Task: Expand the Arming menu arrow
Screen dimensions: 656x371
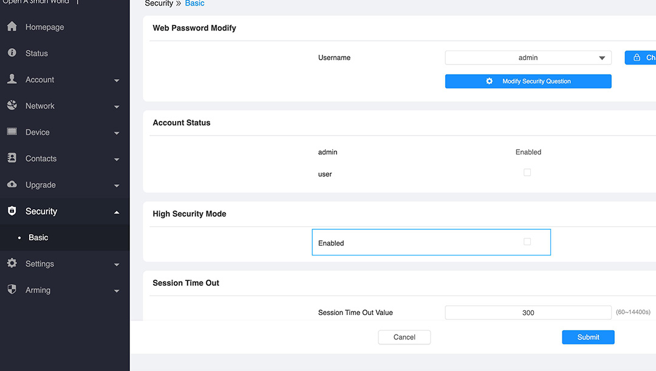Action: 117,291
